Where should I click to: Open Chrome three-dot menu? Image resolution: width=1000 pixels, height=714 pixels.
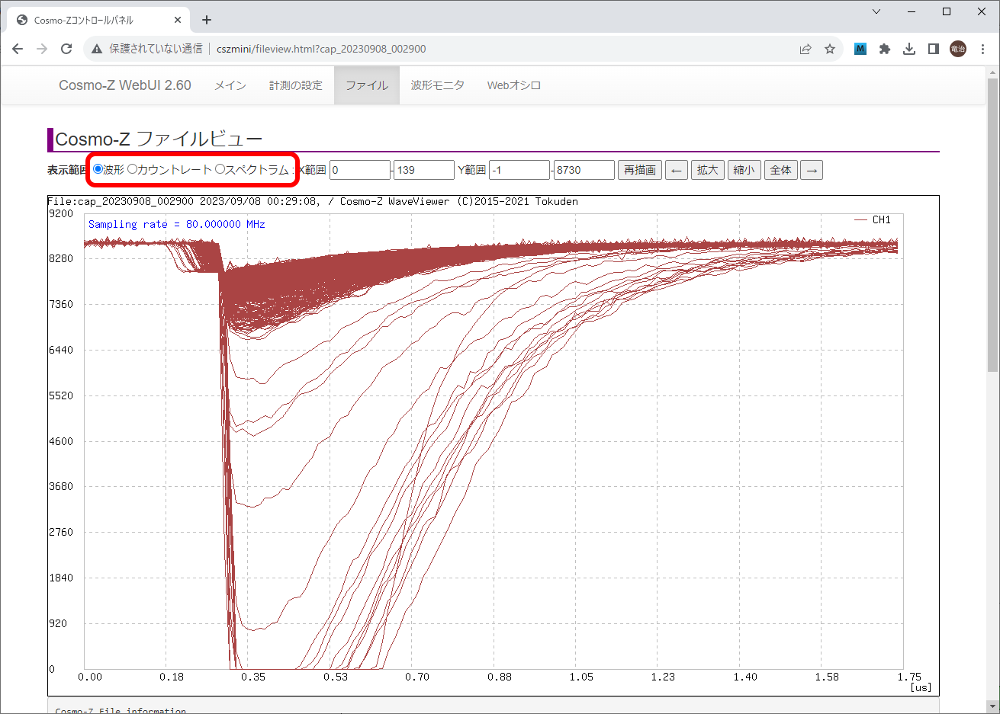(x=983, y=49)
